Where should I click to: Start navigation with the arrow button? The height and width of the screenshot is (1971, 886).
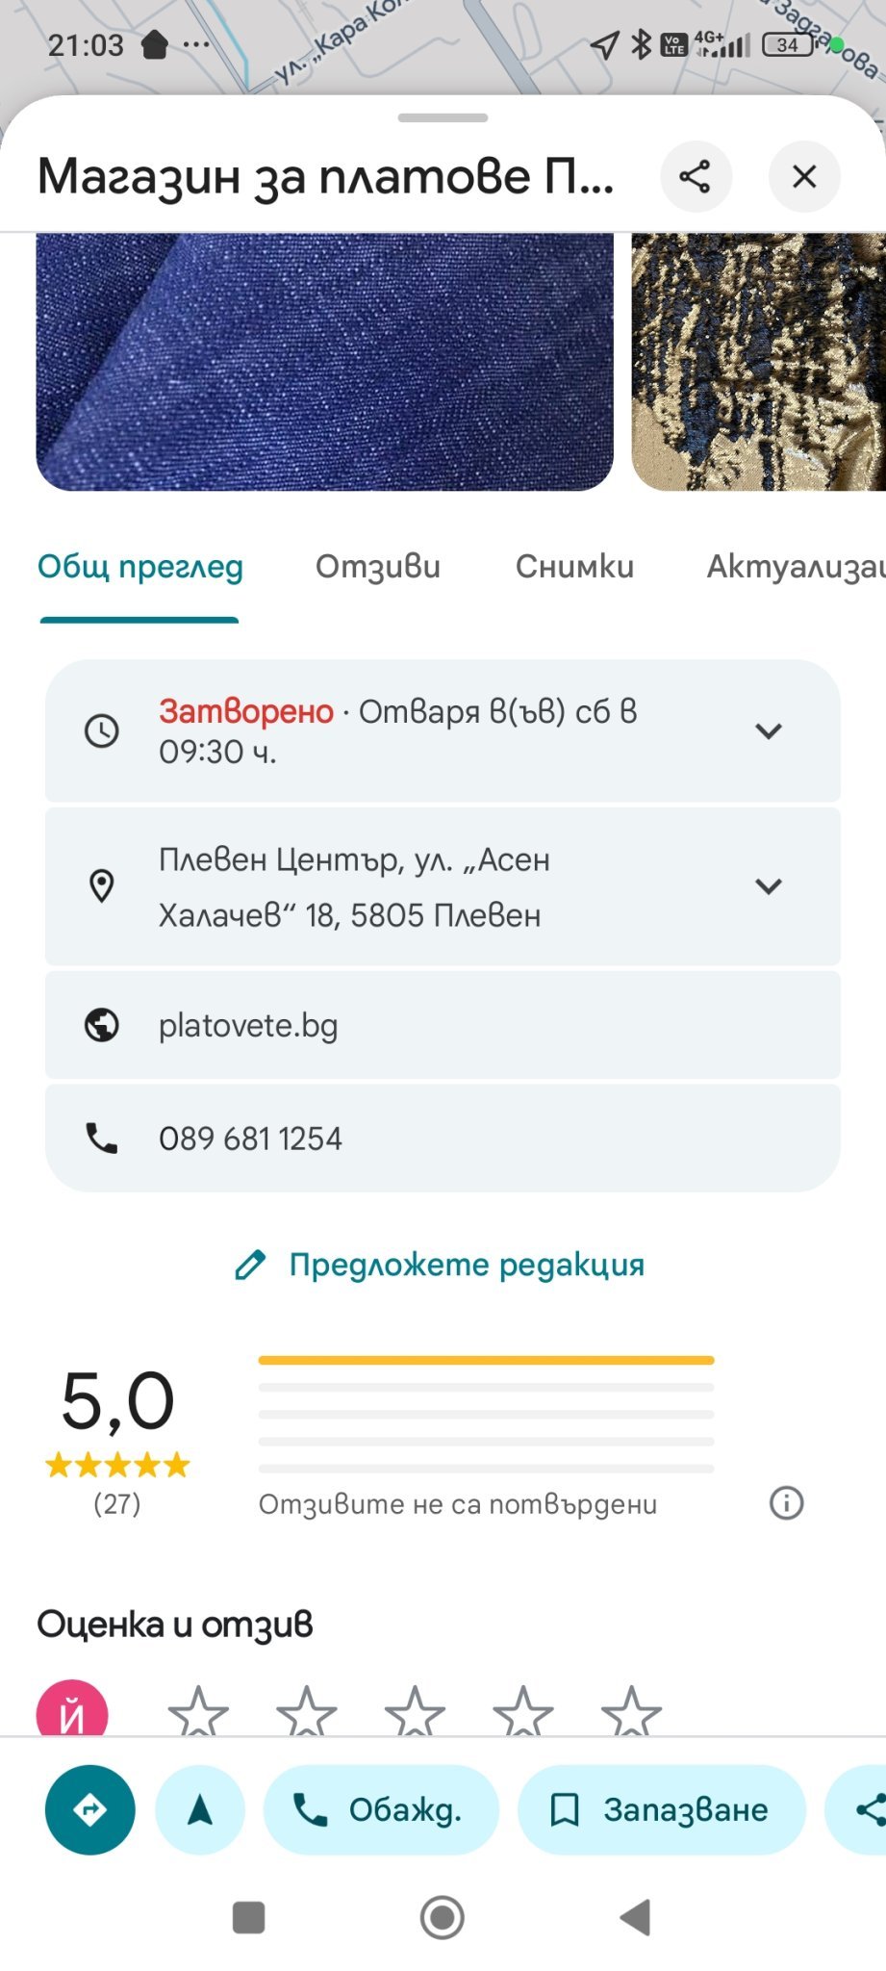(x=200, y=1809)
